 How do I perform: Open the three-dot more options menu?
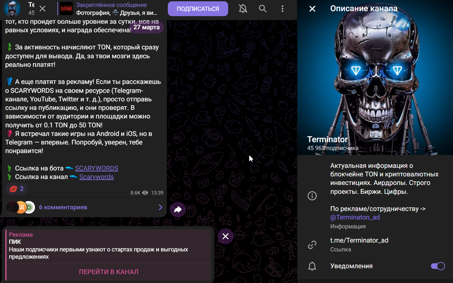[x=283, y=9]
